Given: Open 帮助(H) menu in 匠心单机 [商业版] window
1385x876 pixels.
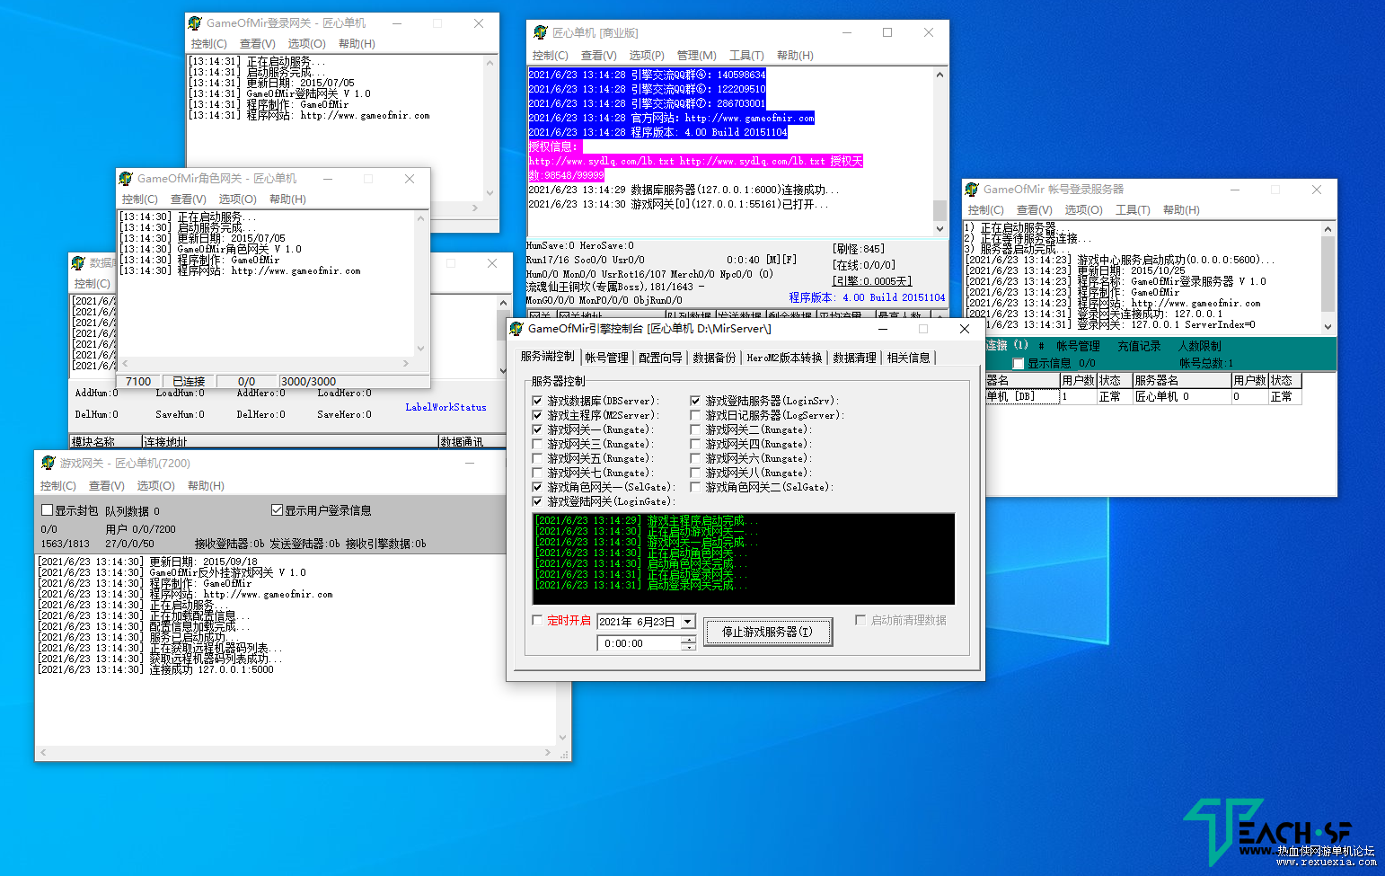Looking at the screenshot, I should (795, 56).
